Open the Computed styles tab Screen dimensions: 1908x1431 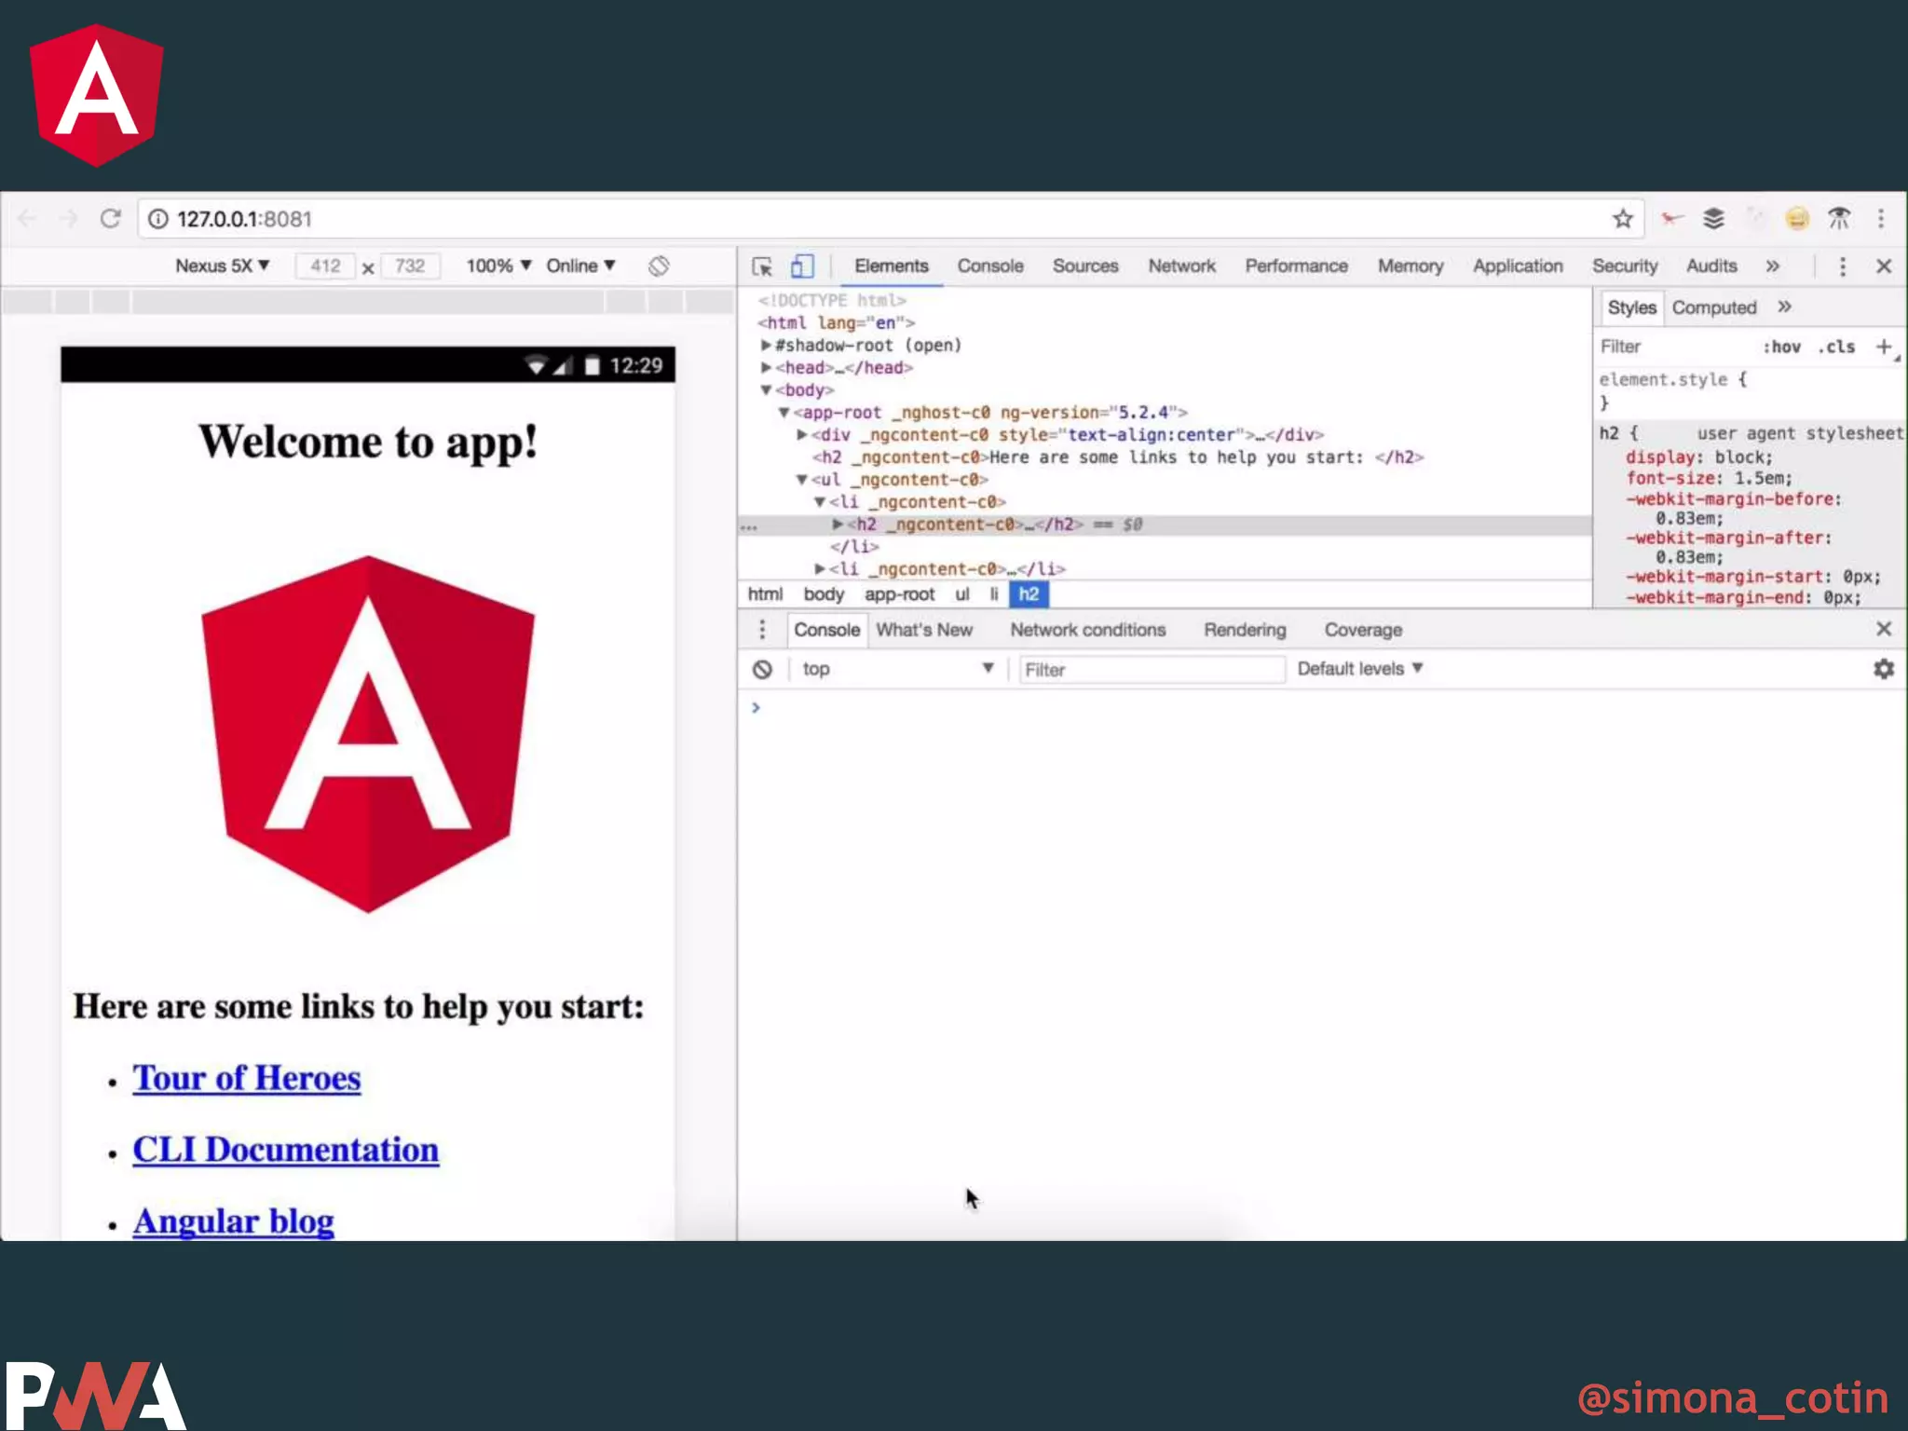(x=1713, y=307)
